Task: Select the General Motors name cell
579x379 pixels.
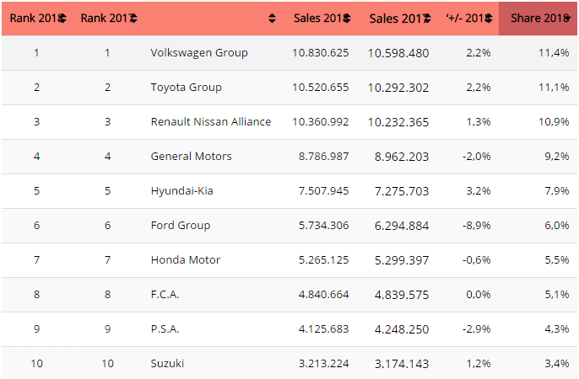Action: click(x=191, y=157)
